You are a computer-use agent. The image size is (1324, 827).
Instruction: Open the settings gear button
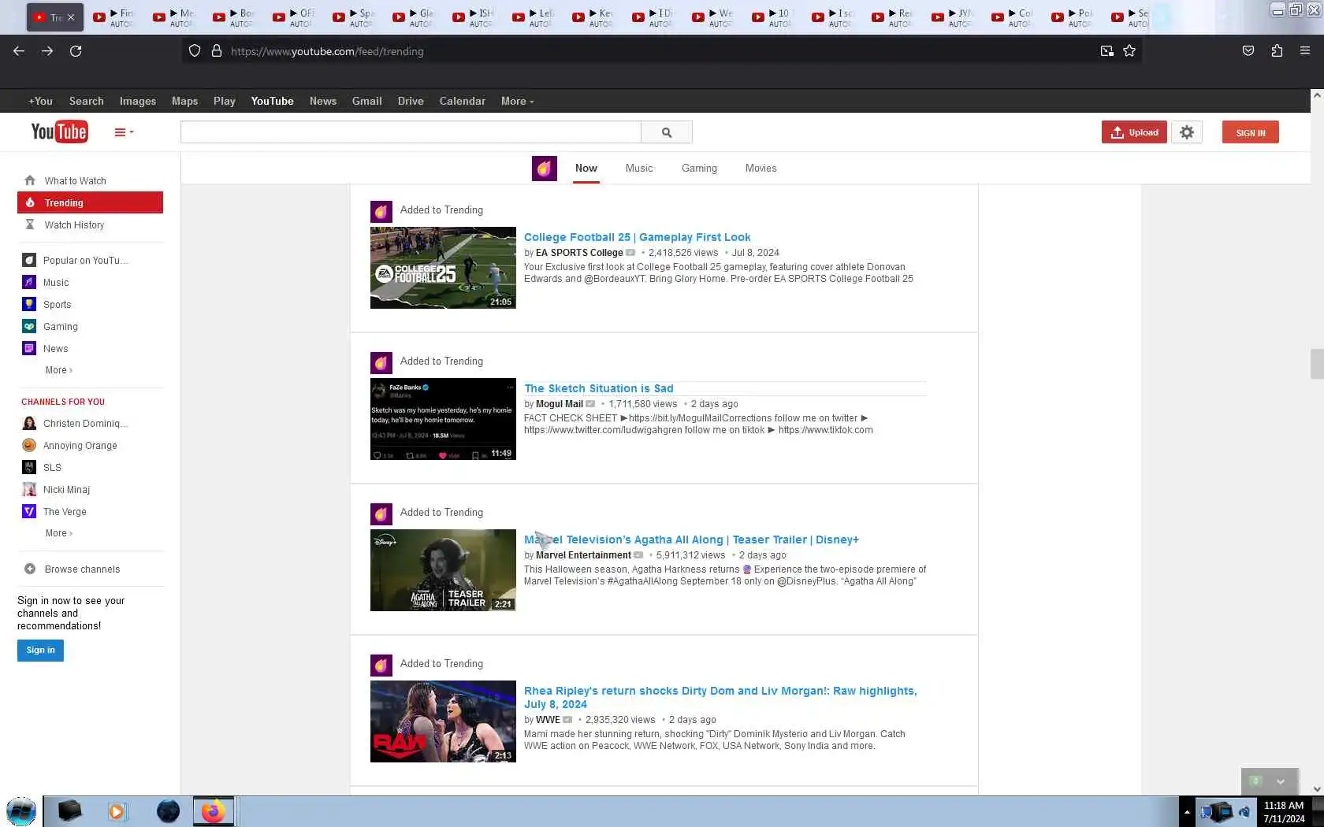[x=1187, y=132]
